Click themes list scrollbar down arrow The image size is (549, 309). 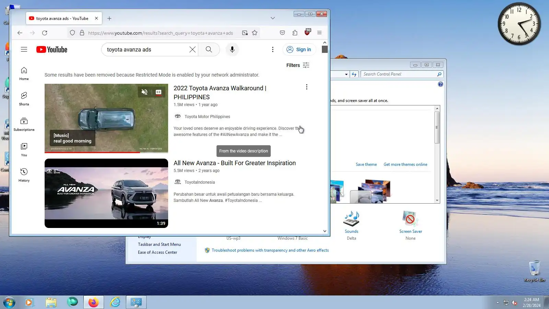[x=437, y=201]
